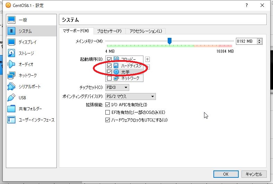Click the 8192 MB memory input field
This screenshot has width=273, height=184.
coord(246,41)
